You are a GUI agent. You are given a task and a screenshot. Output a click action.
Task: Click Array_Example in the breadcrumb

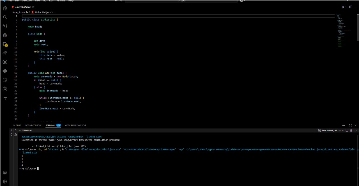20,12
